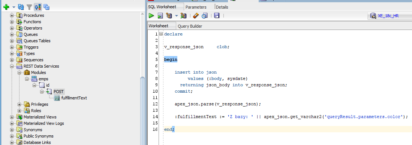Open SQL History with the clock icon
This screenshot has height=145, width=412.
point(204,16)
